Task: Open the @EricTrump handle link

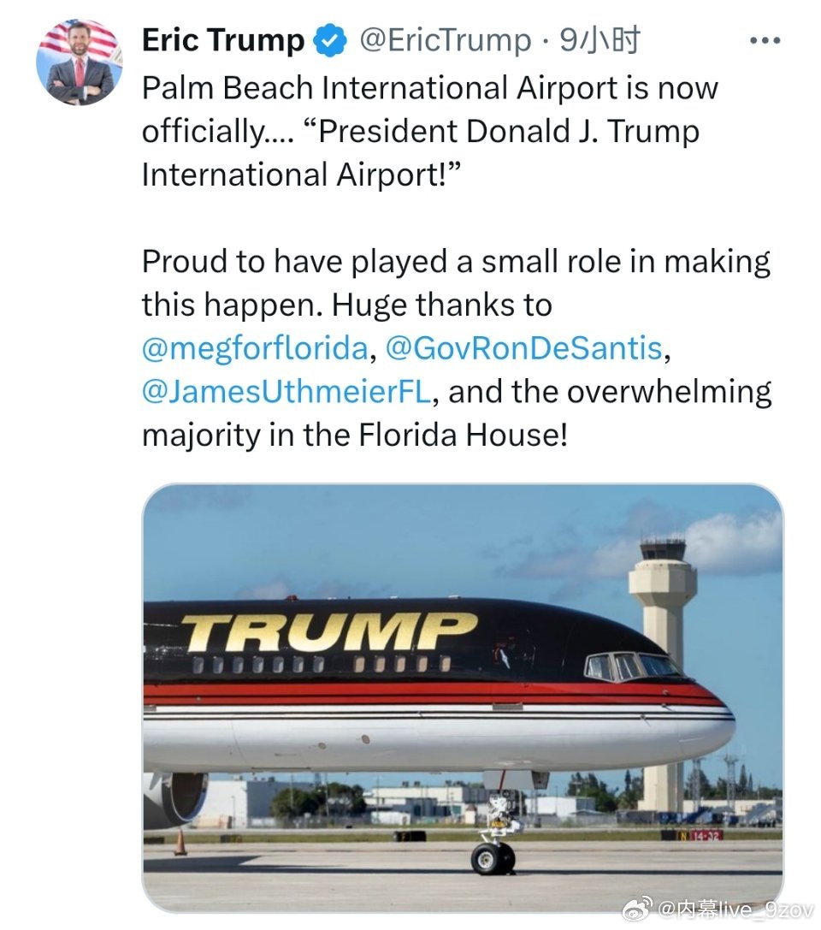Action: tap(446, 41)
